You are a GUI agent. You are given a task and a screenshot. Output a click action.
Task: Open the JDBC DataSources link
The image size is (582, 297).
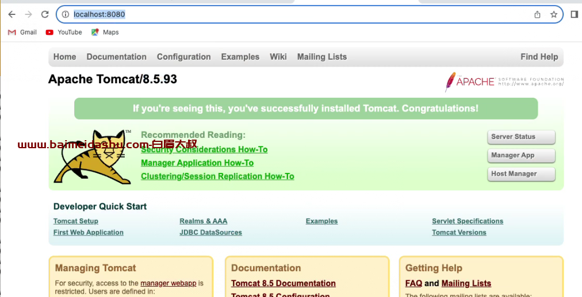[211, 233]
